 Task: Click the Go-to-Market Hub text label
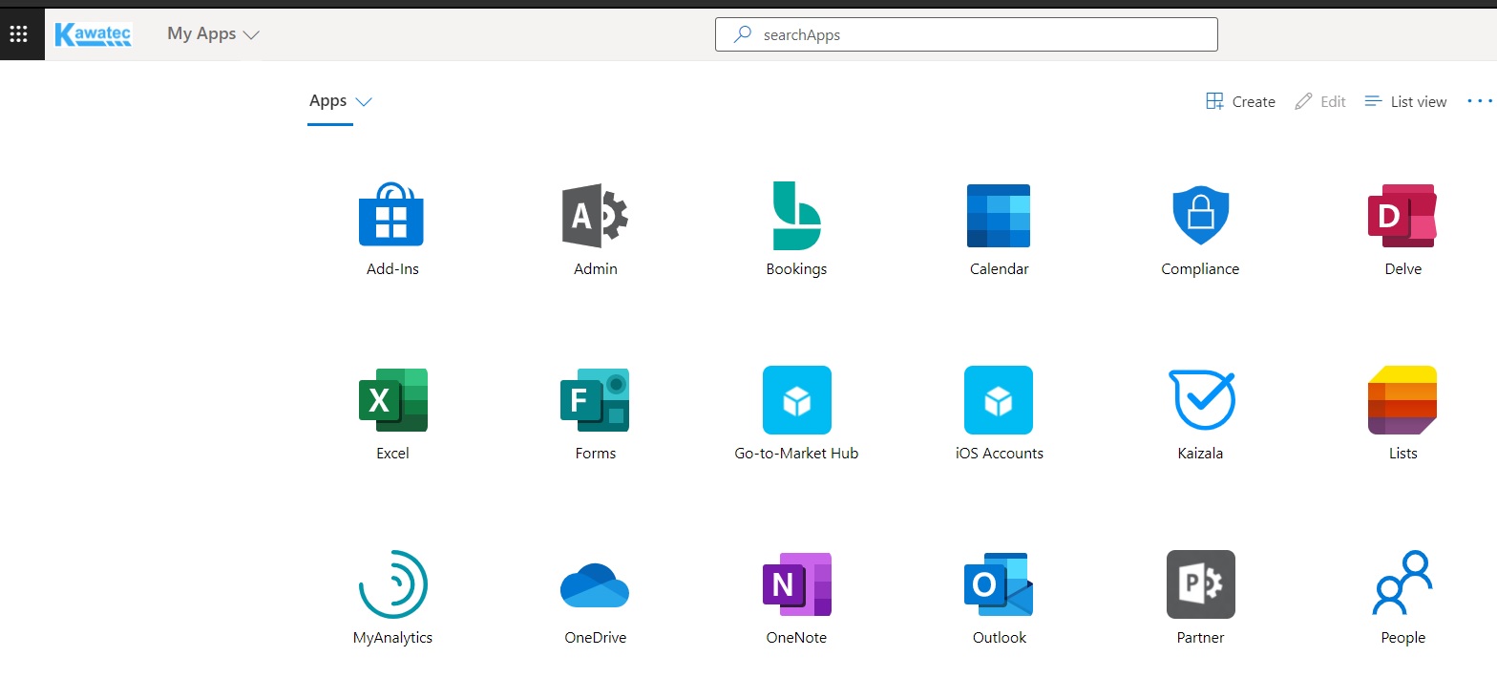coord(796,454)
